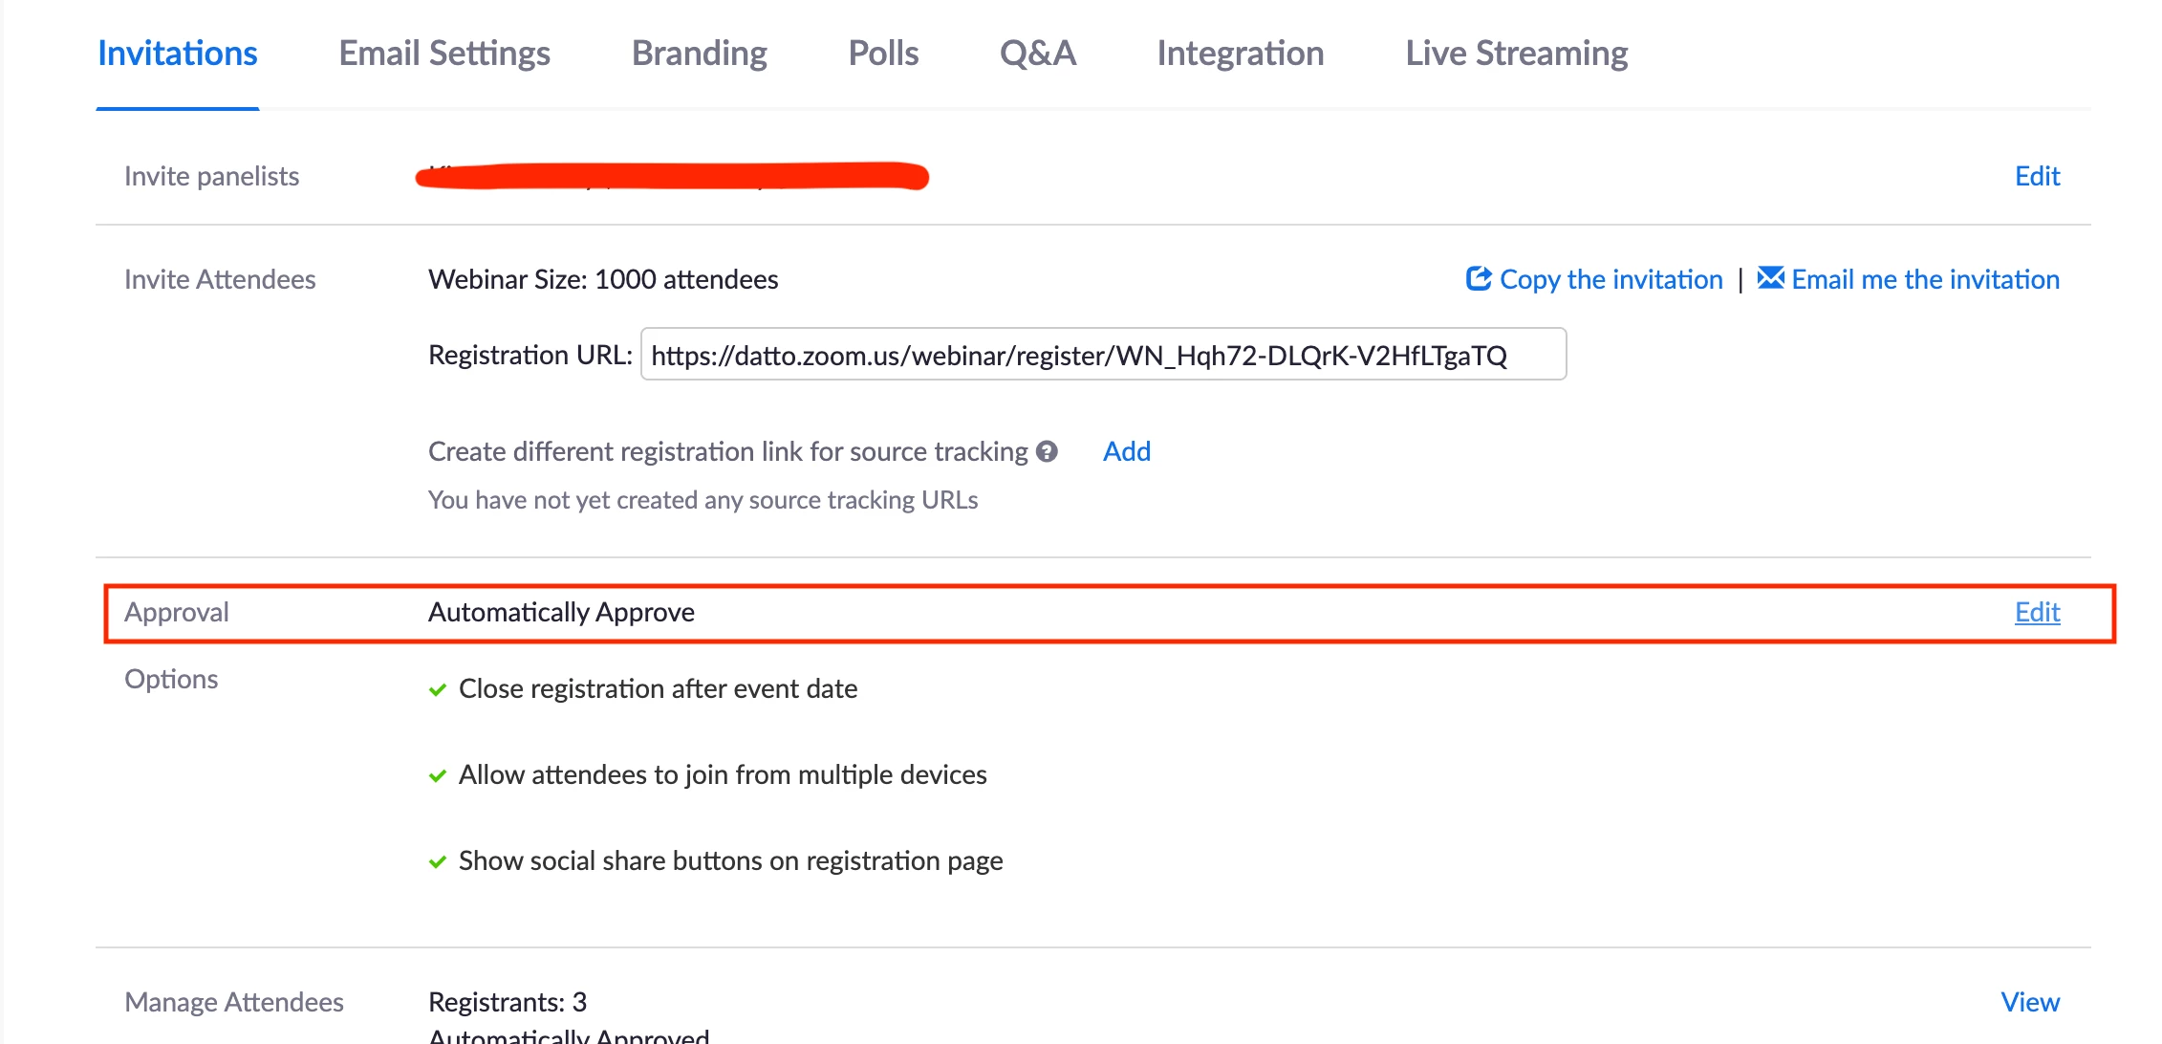The height and width of the screenshot is (1044, 2162).
Task: Click the Registration URL text field
Action: pyautogui.click(x=1102, y=355)
